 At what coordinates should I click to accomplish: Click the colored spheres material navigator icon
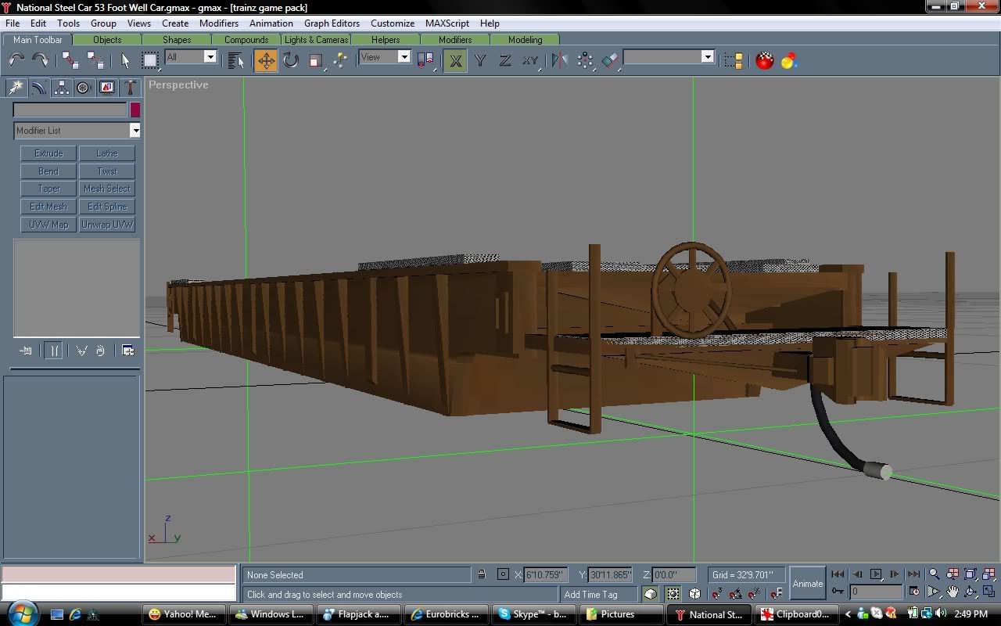click(x=788, y=60)
